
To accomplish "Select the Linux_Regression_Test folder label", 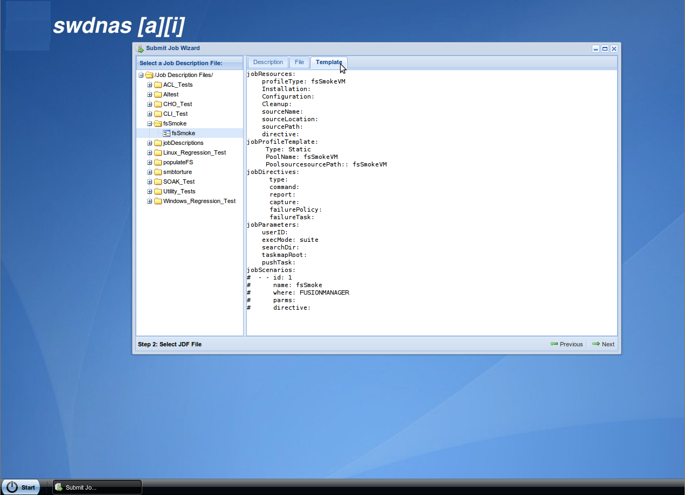I will [x=195, y=152].
